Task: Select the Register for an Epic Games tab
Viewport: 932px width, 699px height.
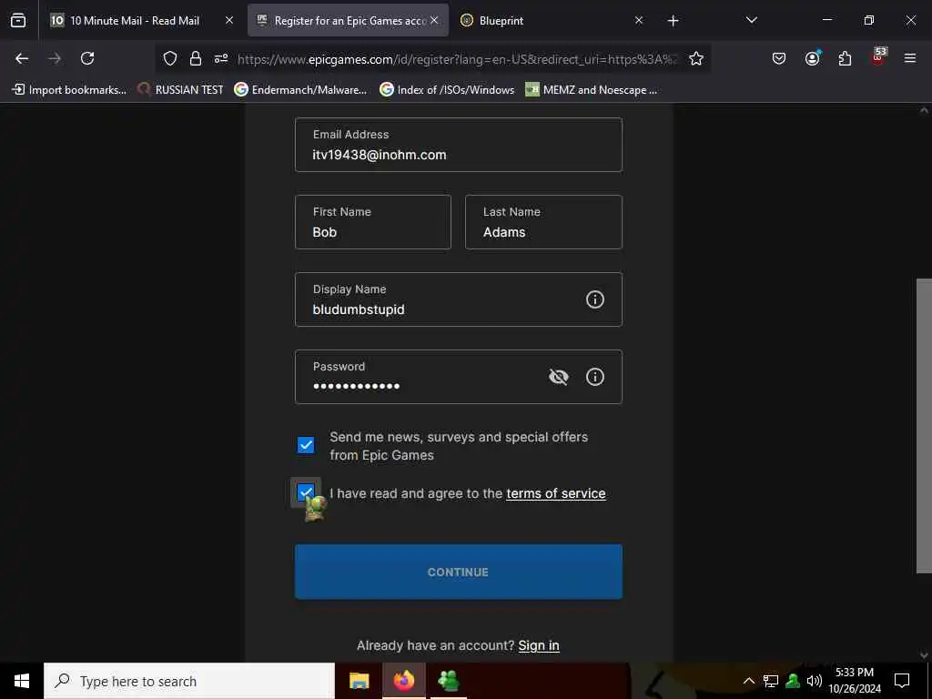Action: (349, 20)
